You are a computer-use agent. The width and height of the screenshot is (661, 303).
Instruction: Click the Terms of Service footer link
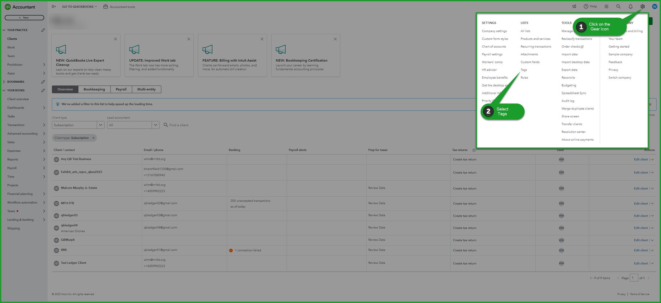click(639, 294)
